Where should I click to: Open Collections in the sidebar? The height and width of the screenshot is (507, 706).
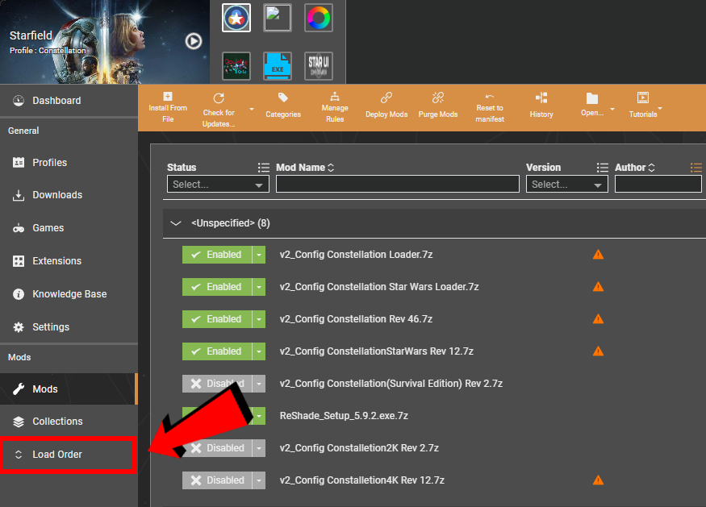coord(69,422)
